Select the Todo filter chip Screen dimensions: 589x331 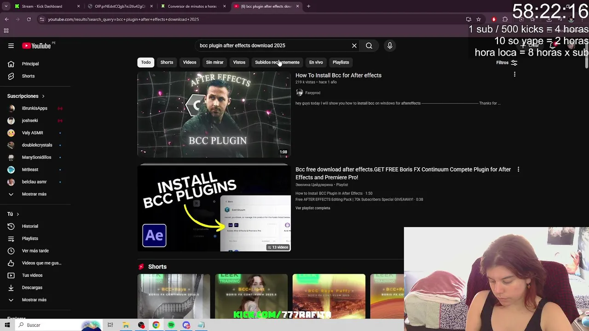coord(146,62)
